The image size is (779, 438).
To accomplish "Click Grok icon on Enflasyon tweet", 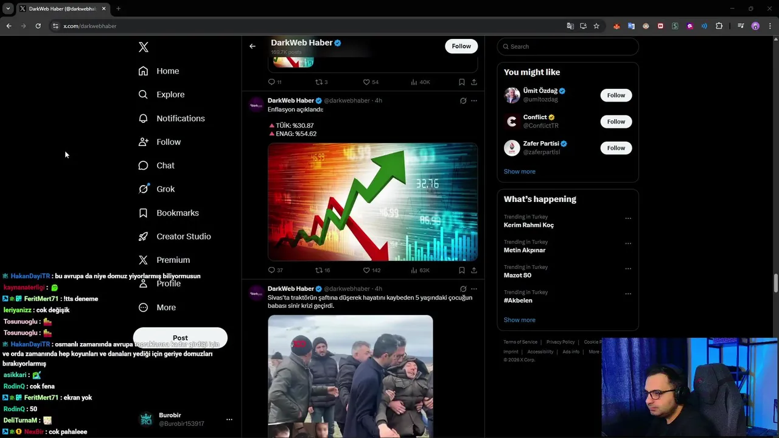I will [x=463, y=101].
